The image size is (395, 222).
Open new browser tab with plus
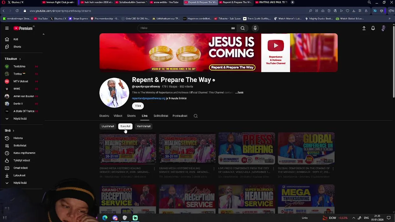click(292, 2)
